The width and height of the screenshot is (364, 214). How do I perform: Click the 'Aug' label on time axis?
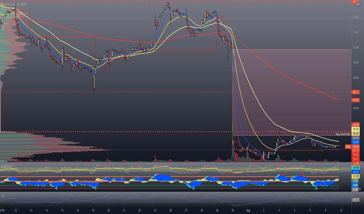248,210
